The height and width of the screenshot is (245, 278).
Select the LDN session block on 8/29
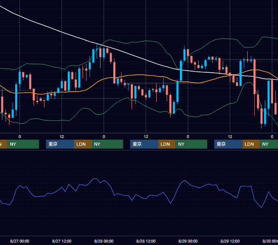(x=251, y=144)
